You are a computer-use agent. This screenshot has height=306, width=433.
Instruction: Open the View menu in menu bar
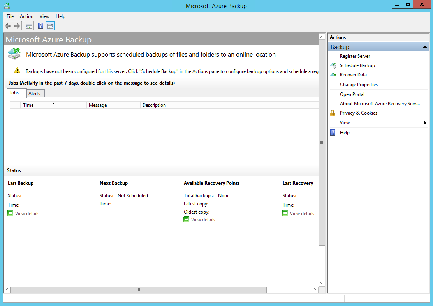click(44, 16)
